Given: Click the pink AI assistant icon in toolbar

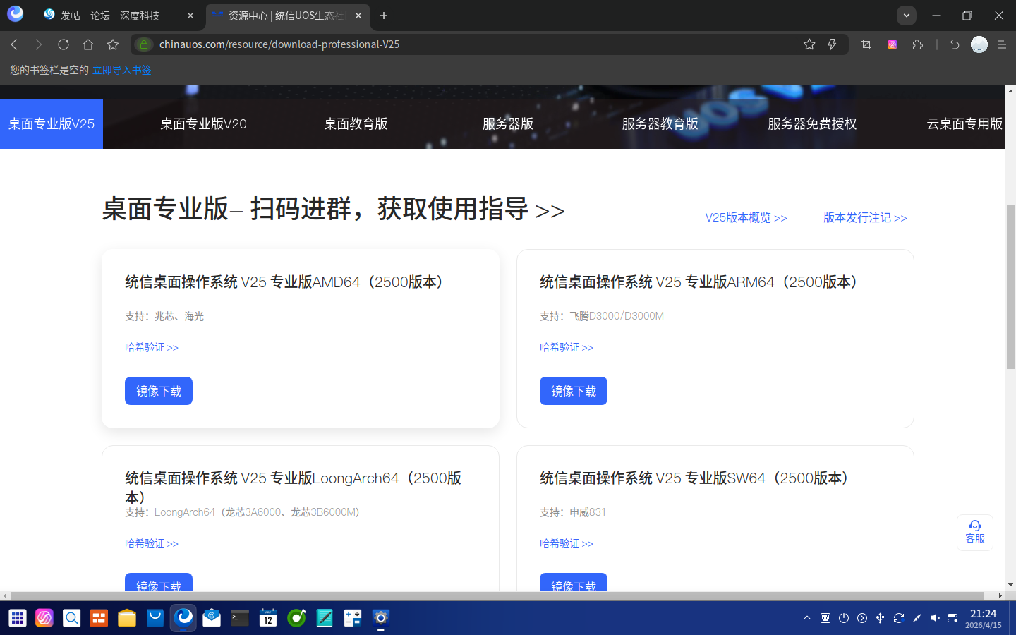Looking at the screenshot, I should coord(893,44).
